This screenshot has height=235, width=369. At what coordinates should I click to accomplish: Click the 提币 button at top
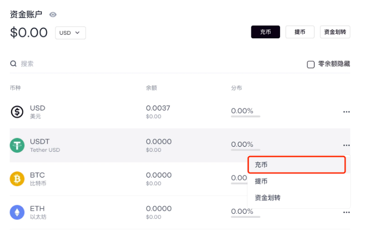pos(300,32)
